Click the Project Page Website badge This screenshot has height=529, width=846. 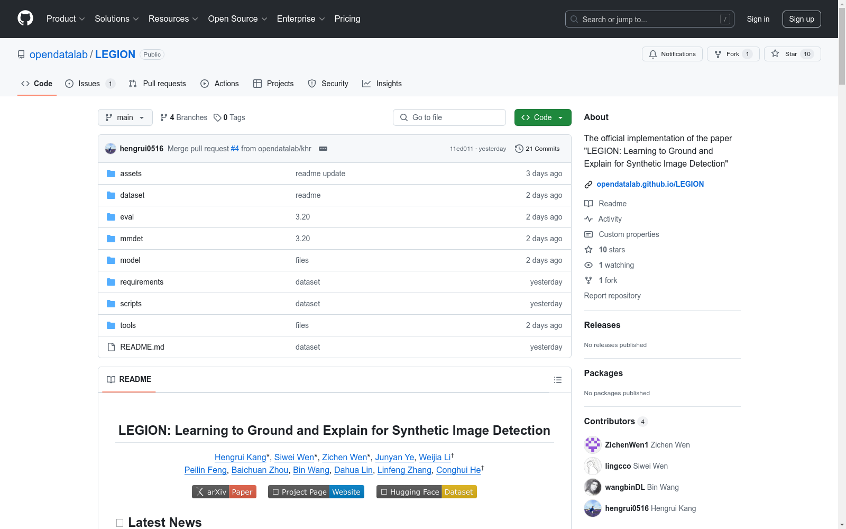tap(316, 492)
